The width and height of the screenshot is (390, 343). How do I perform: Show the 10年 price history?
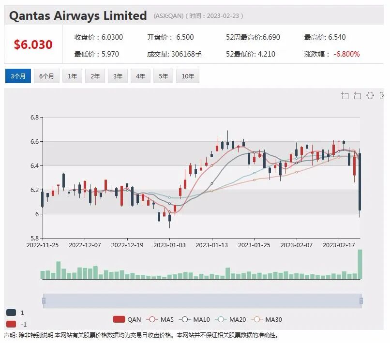coord(188,76)
